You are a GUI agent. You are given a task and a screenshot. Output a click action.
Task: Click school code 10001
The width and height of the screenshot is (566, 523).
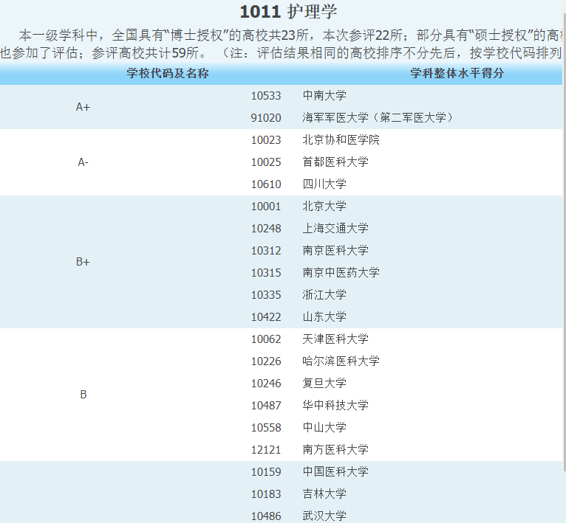(266, 207)
